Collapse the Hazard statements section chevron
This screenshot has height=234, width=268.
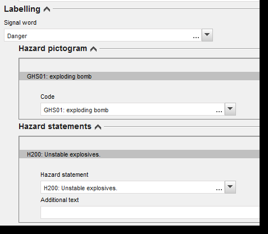click(x=98, y=127)
